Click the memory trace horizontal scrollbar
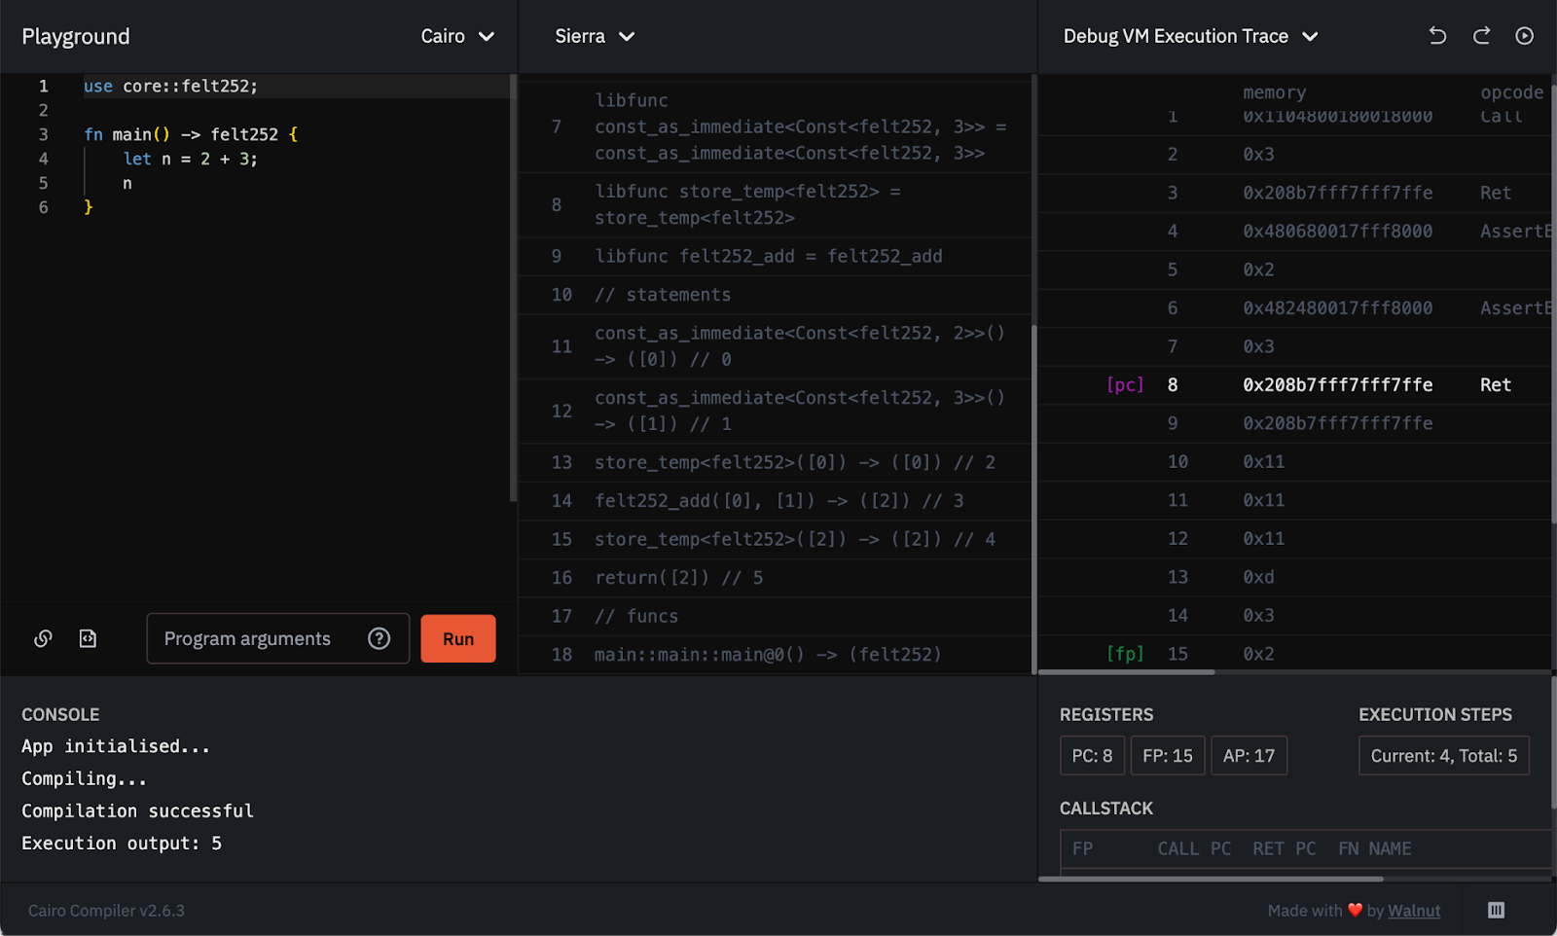 (1127, 671)
